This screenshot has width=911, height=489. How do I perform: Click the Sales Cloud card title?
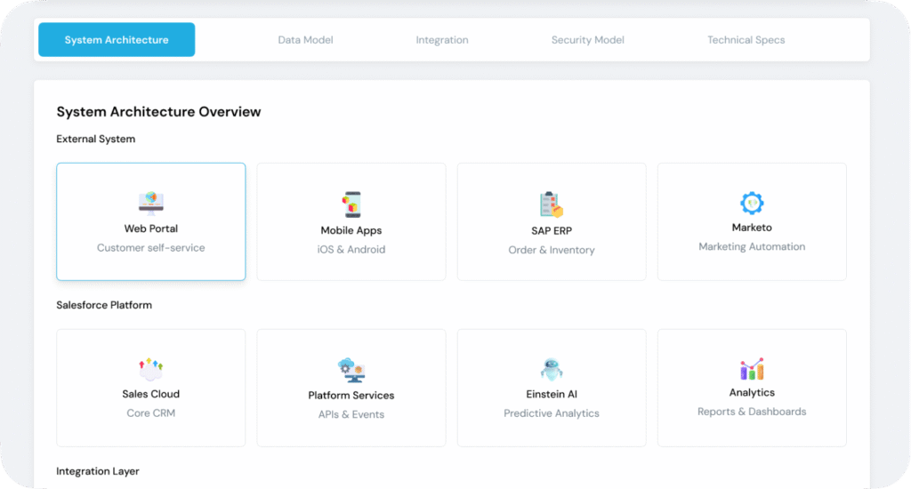pyautogui.click(x=151, y=394)
